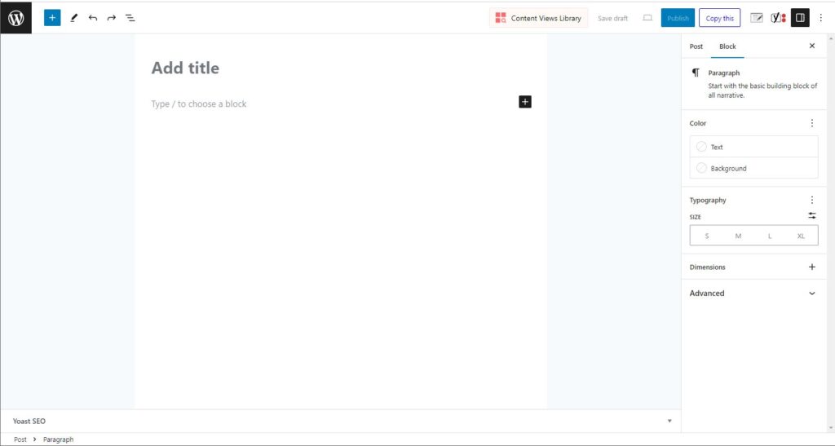Open the Typography options menu
The image size is (835, 446).
click(x=811, y=200)
